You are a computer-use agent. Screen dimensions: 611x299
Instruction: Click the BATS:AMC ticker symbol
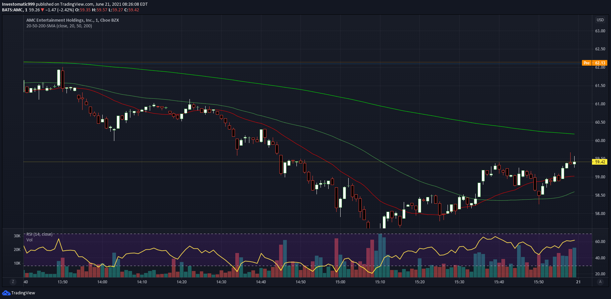pyautogui.click(x=12, y=10)
